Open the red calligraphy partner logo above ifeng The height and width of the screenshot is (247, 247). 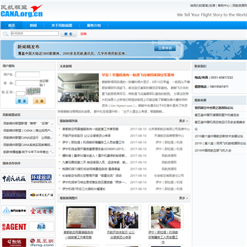pyautogui.click(x=41, y=211)
